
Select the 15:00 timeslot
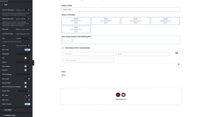coord(76,29)
